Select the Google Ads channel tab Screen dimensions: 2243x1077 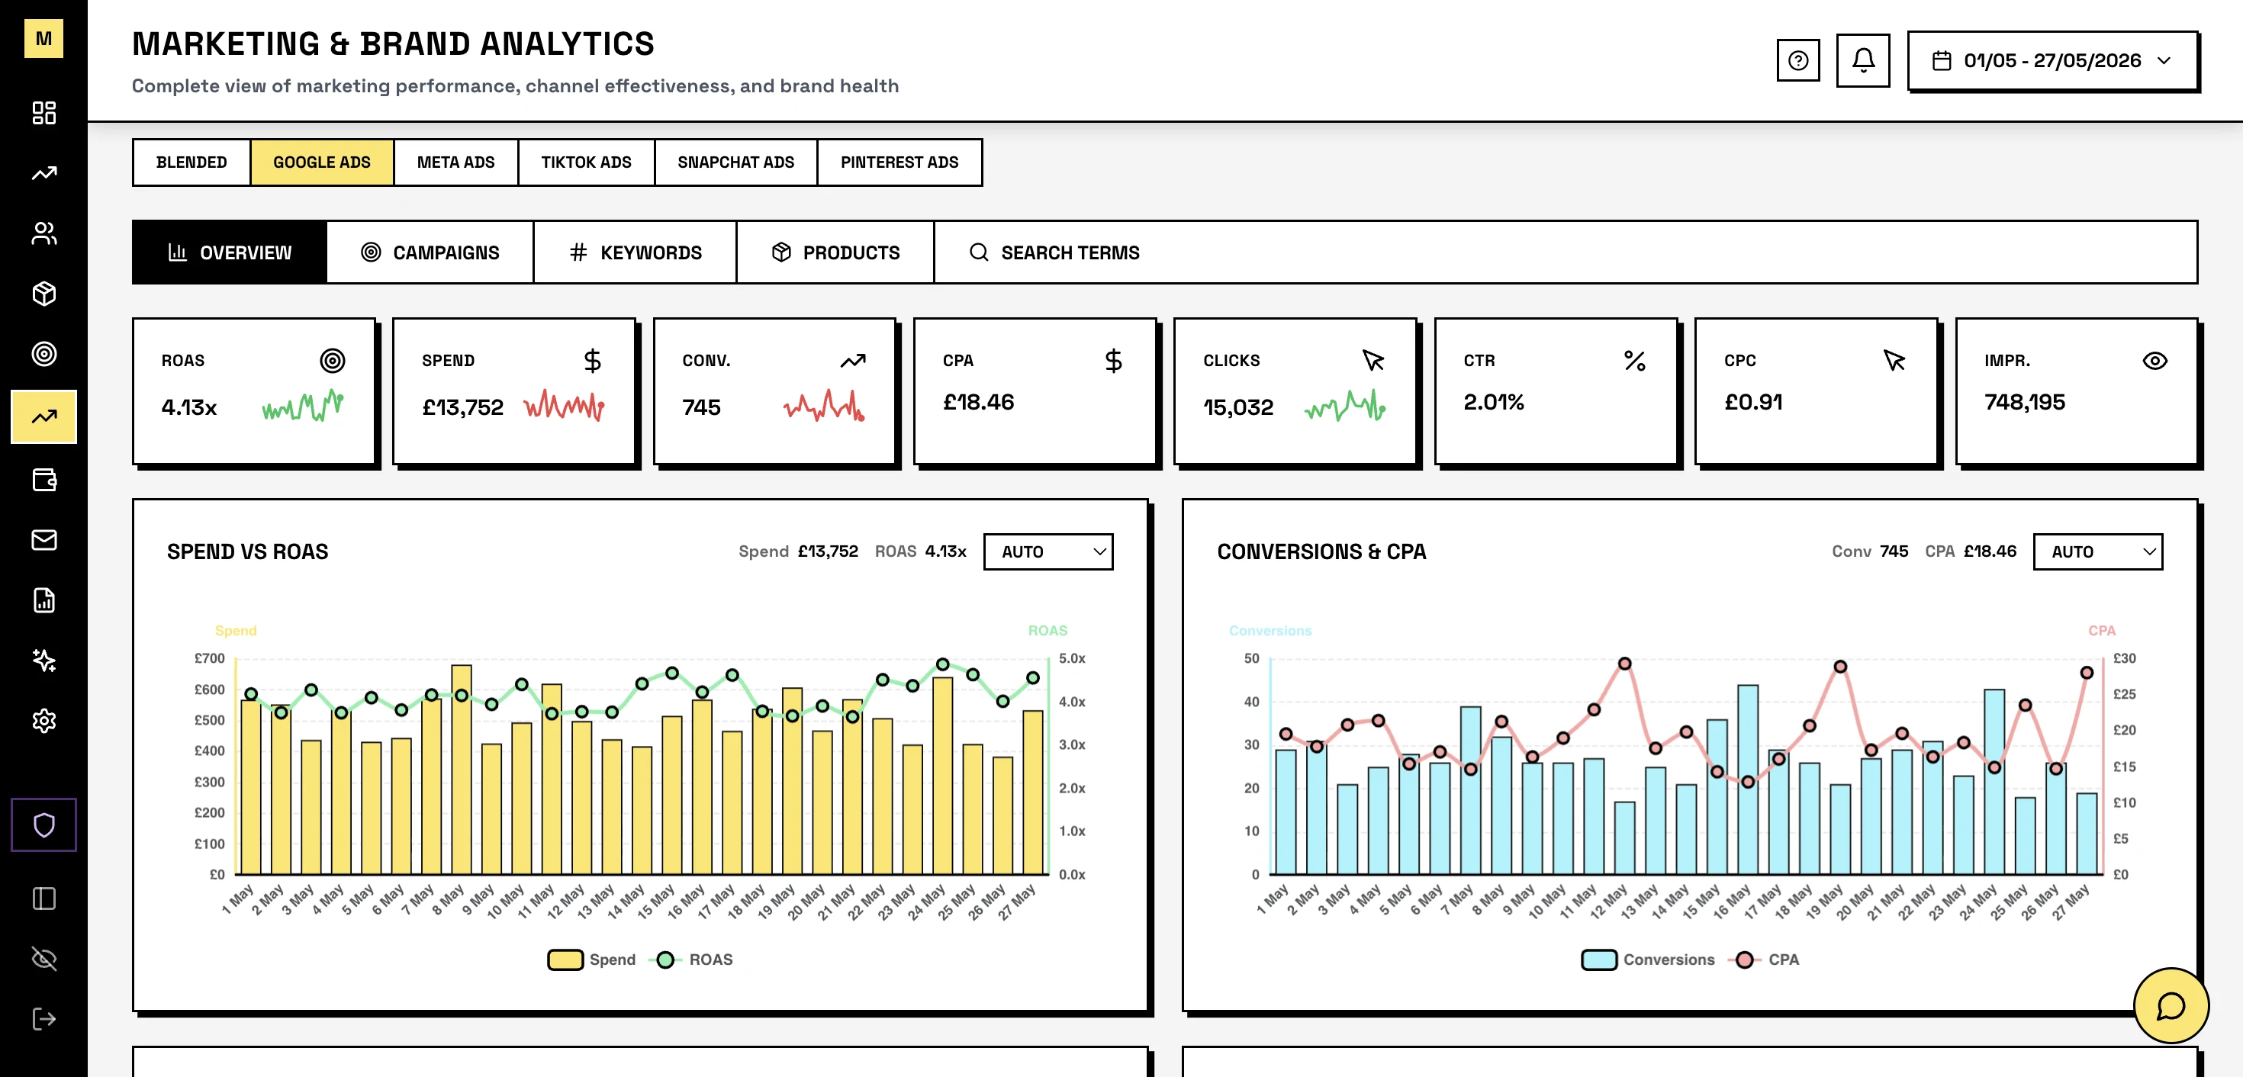click(321, 162)
